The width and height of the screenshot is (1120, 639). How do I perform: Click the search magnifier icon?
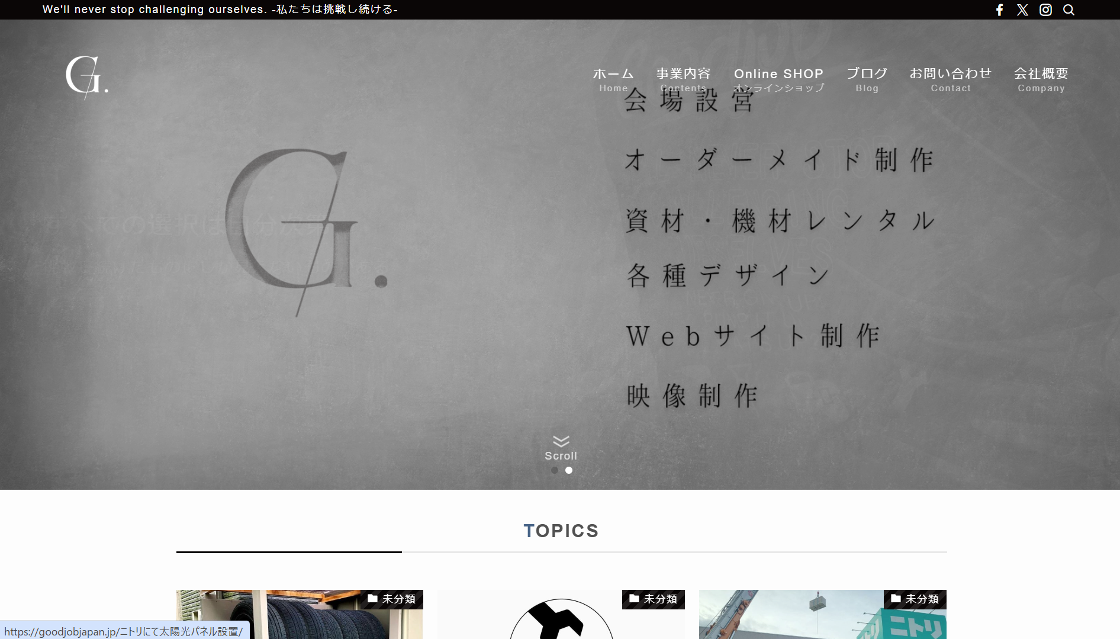pos(1068,9)
